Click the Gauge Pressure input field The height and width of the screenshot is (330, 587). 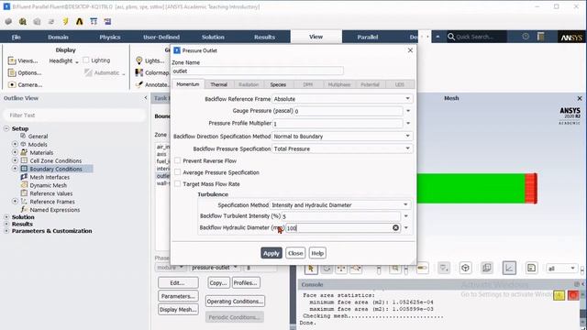(349, 111)
